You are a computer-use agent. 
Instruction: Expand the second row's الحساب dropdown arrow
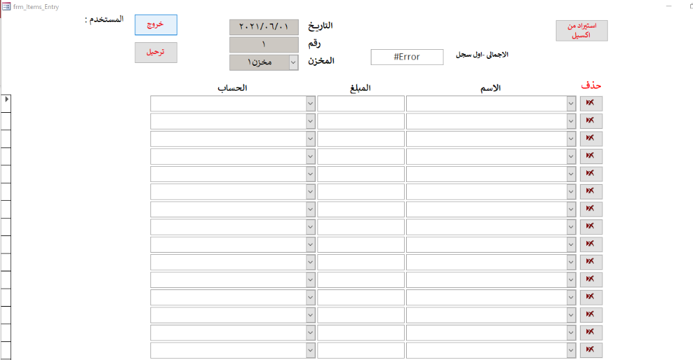310,121
